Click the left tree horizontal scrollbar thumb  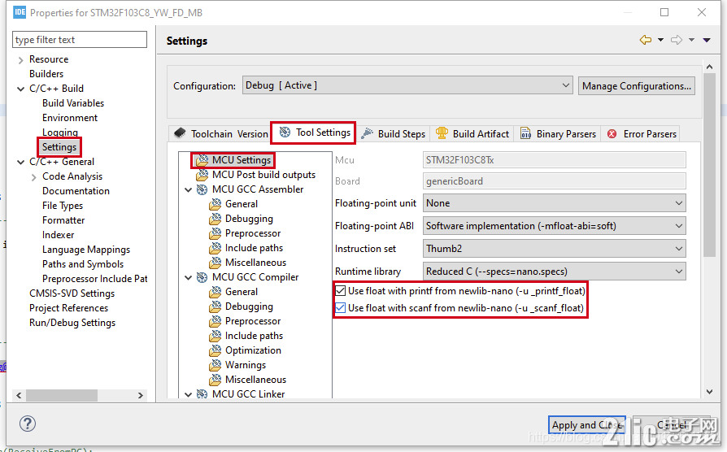(x=62, y=395)
